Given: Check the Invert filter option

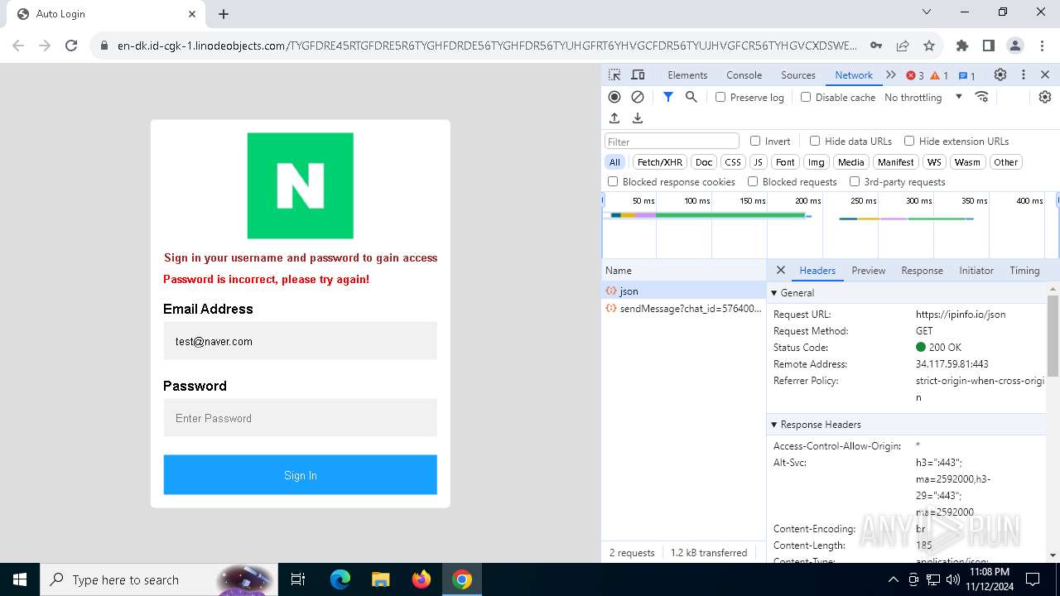Looking at the screenshot, I should [755, 141].
